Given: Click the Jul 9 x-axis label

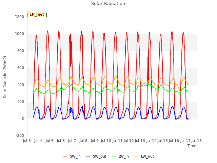Looking at the screenshot, I should point(95,141).
